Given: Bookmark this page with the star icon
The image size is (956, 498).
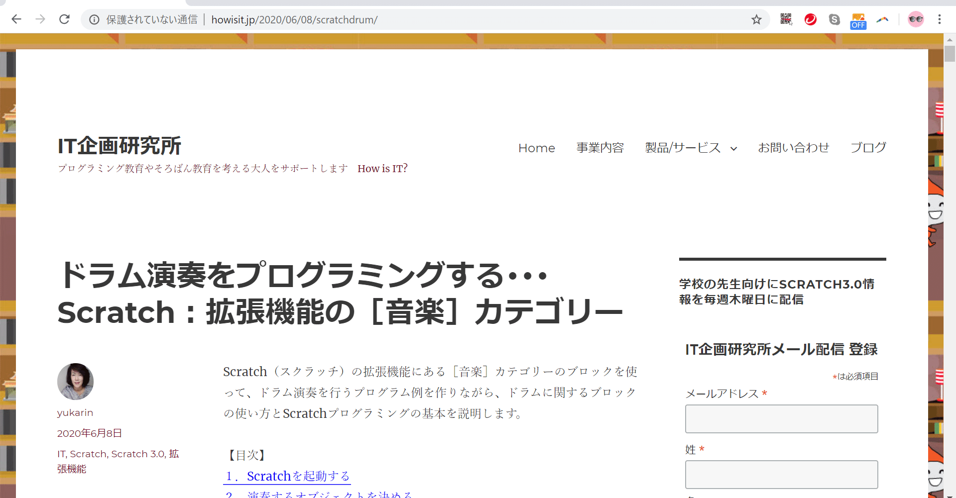Looking at the screenshot, I should pyautogui.click(x=756, y=20).
